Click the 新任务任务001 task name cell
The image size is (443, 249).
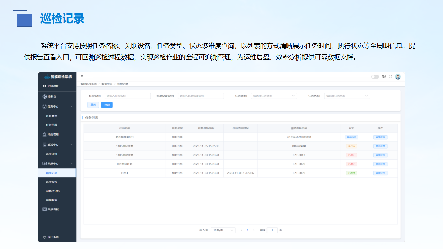125,137
